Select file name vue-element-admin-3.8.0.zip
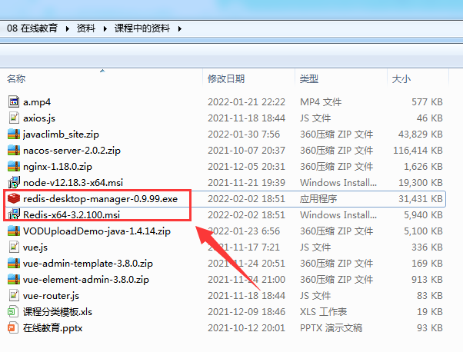The width and height of the screenshot is (463, 352). tap(86, 280)
